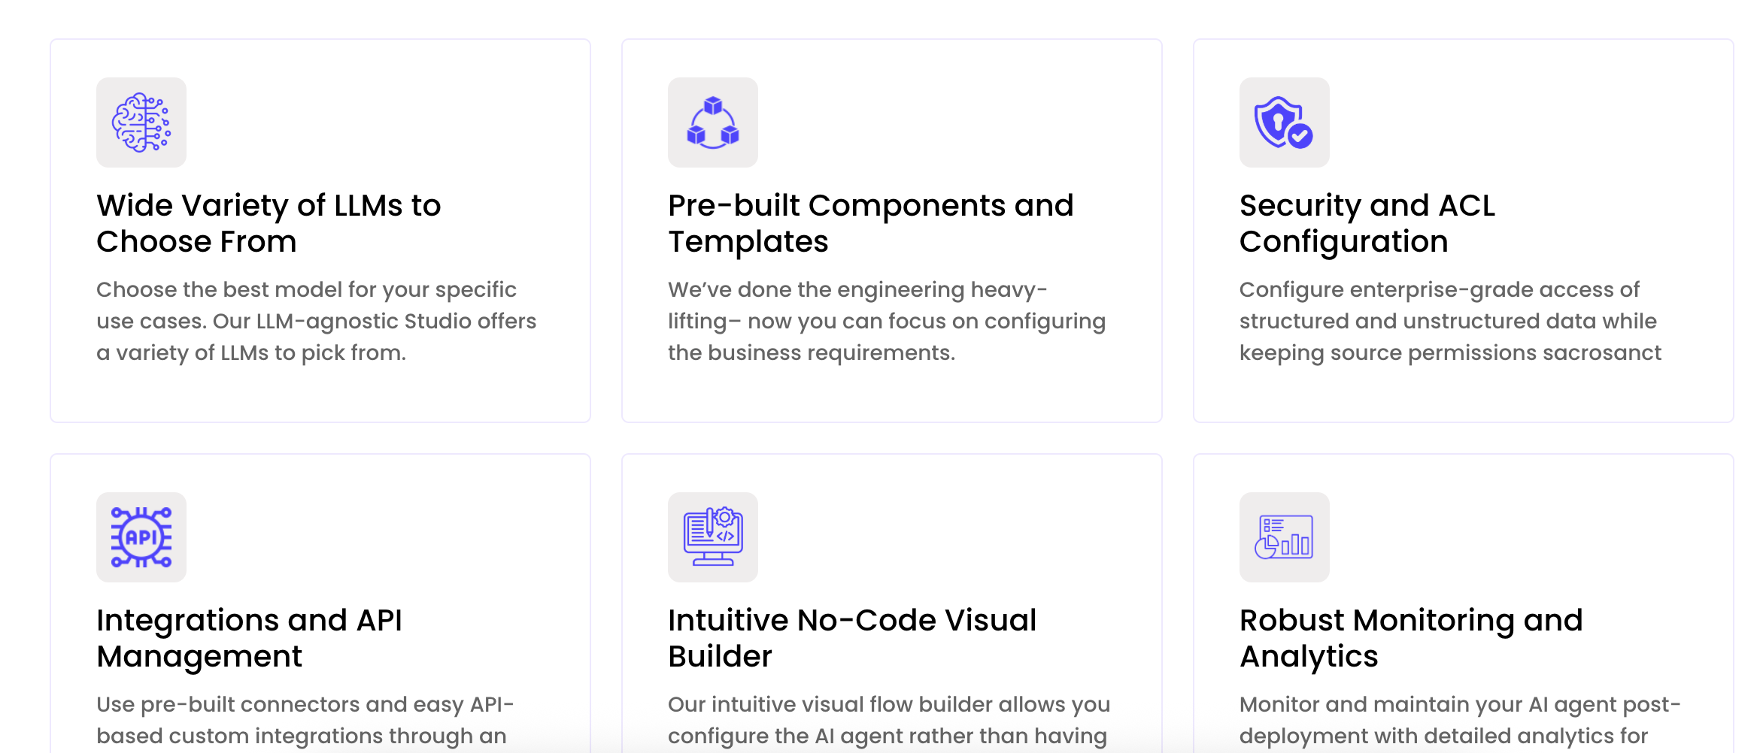The image size is (1763, 753).
Task: Open 'Wide Variety of LLMs to Choose From' heading
Action: 269,223
